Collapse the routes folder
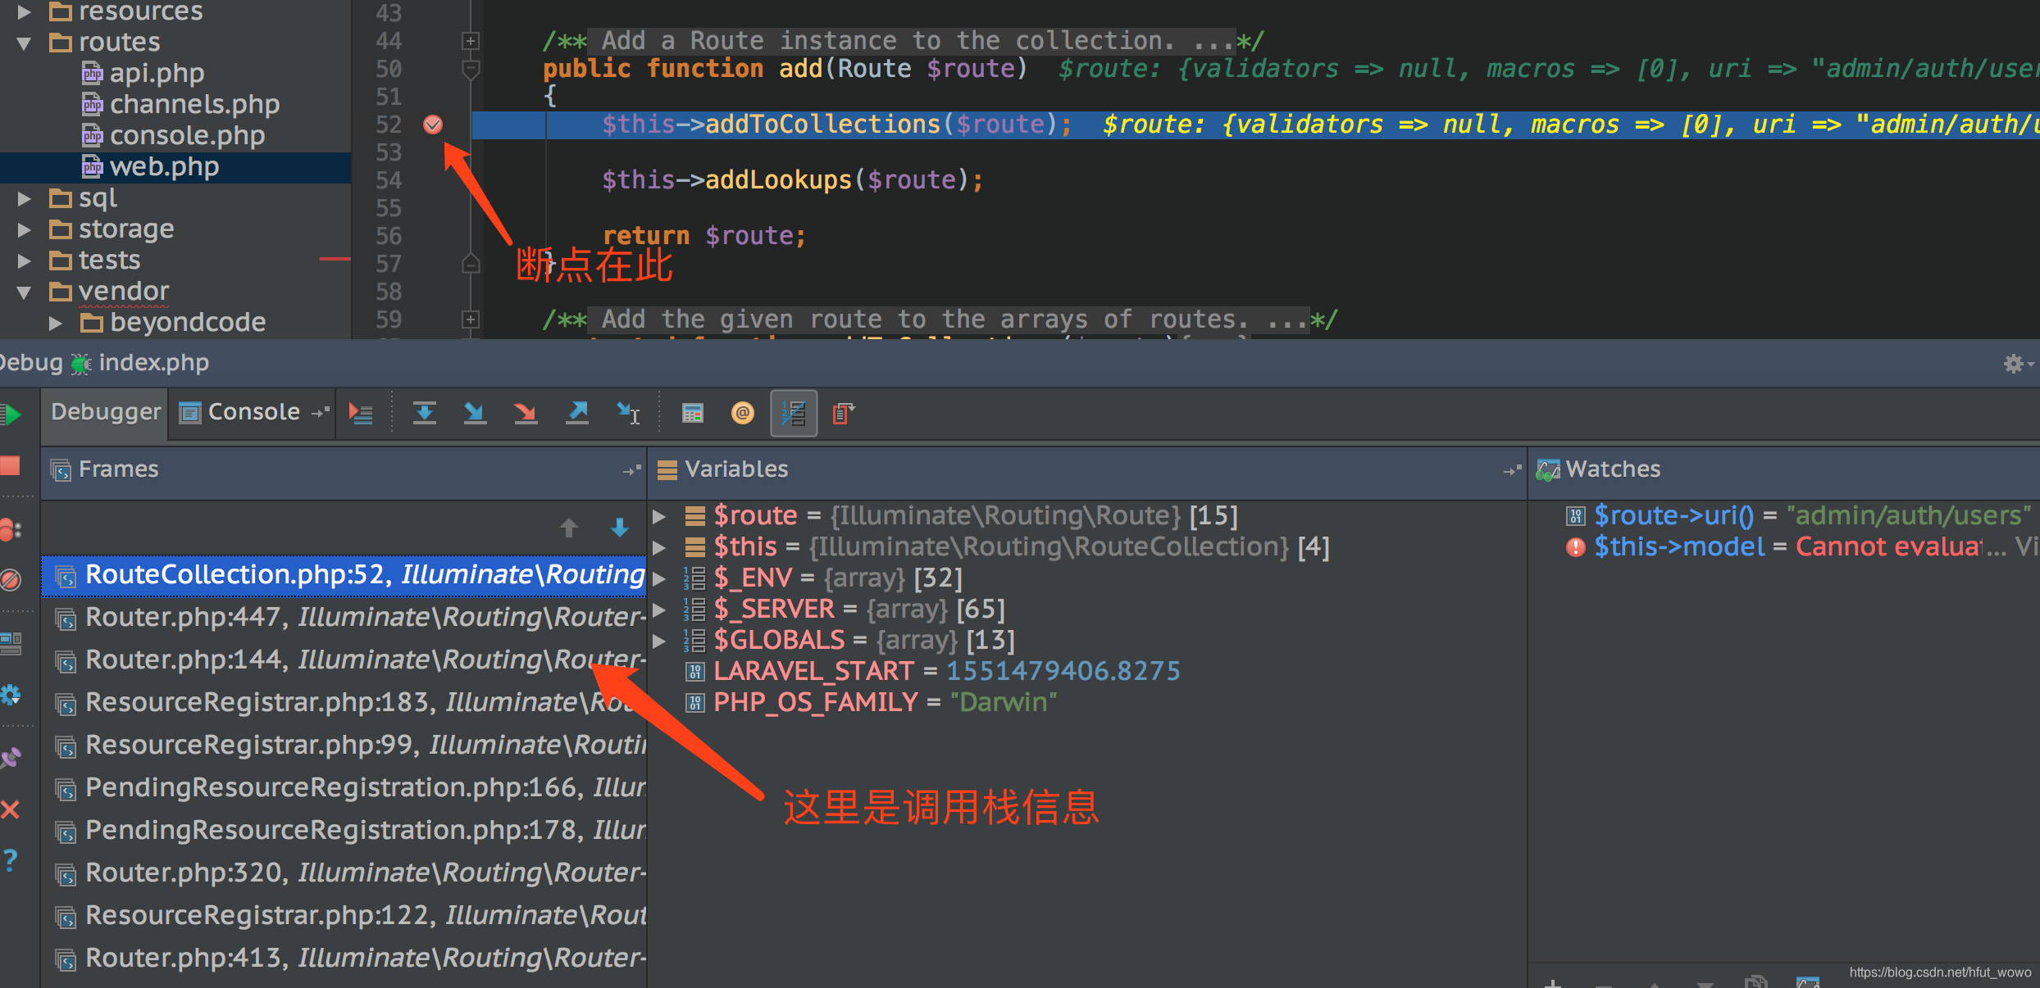 (x=24, y=43)
